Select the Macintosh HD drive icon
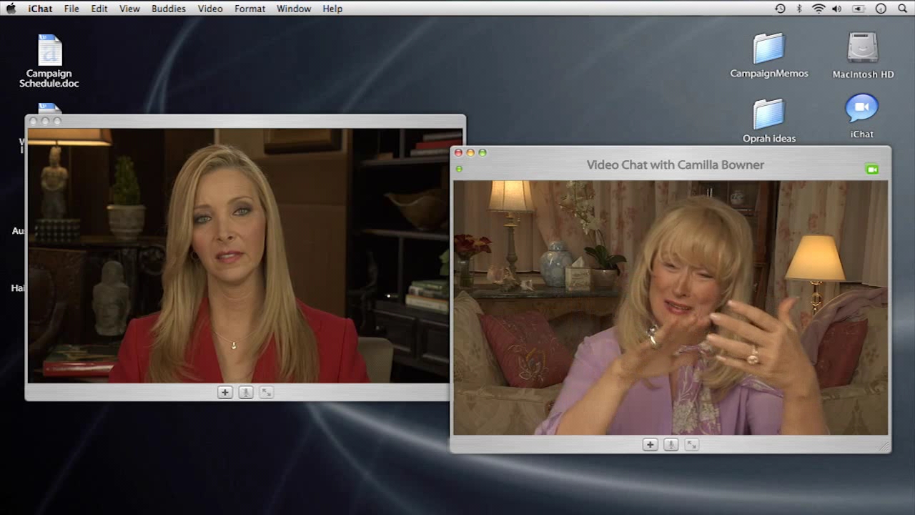Image resolution: width=915 pixels, height=515 pixels. pyautogui.click(x=863, y=55)
